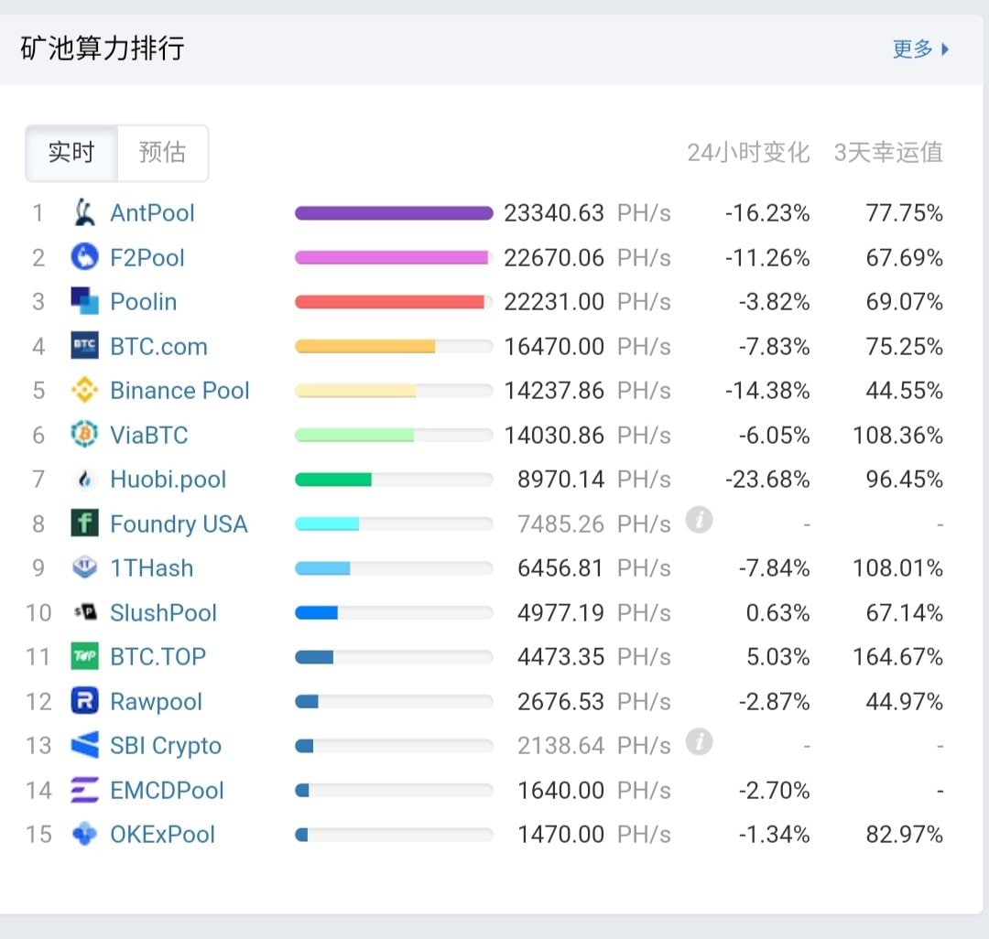Switch to the 实时 tab
989x939 pixels.
click(71, 153)
